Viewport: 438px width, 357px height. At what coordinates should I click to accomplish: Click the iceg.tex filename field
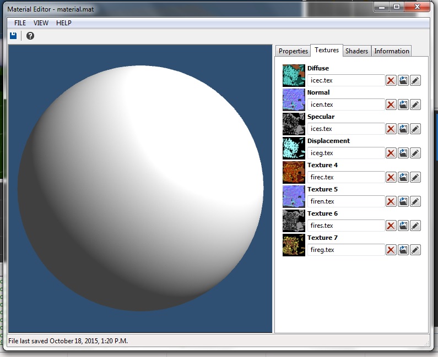pos(346,153)
